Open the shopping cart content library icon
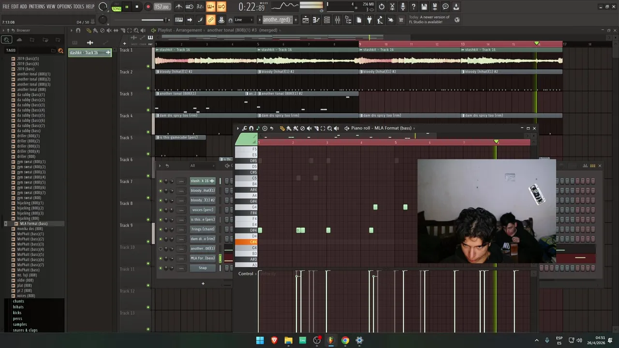Viewport: 619px width, 348px height. tap(401, 20)
